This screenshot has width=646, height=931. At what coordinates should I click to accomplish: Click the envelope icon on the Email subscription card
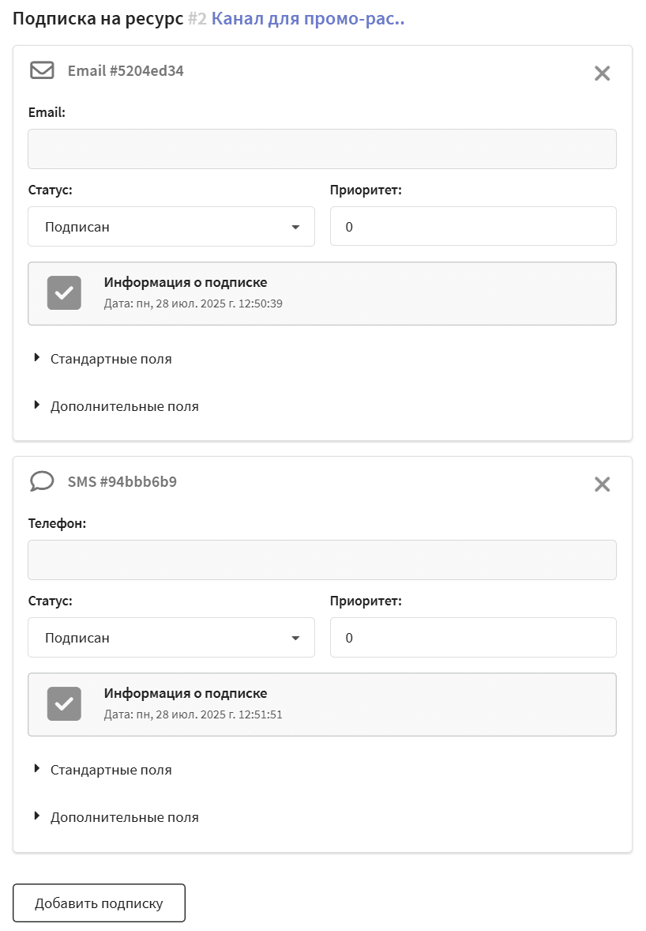[x=41, y=70]
